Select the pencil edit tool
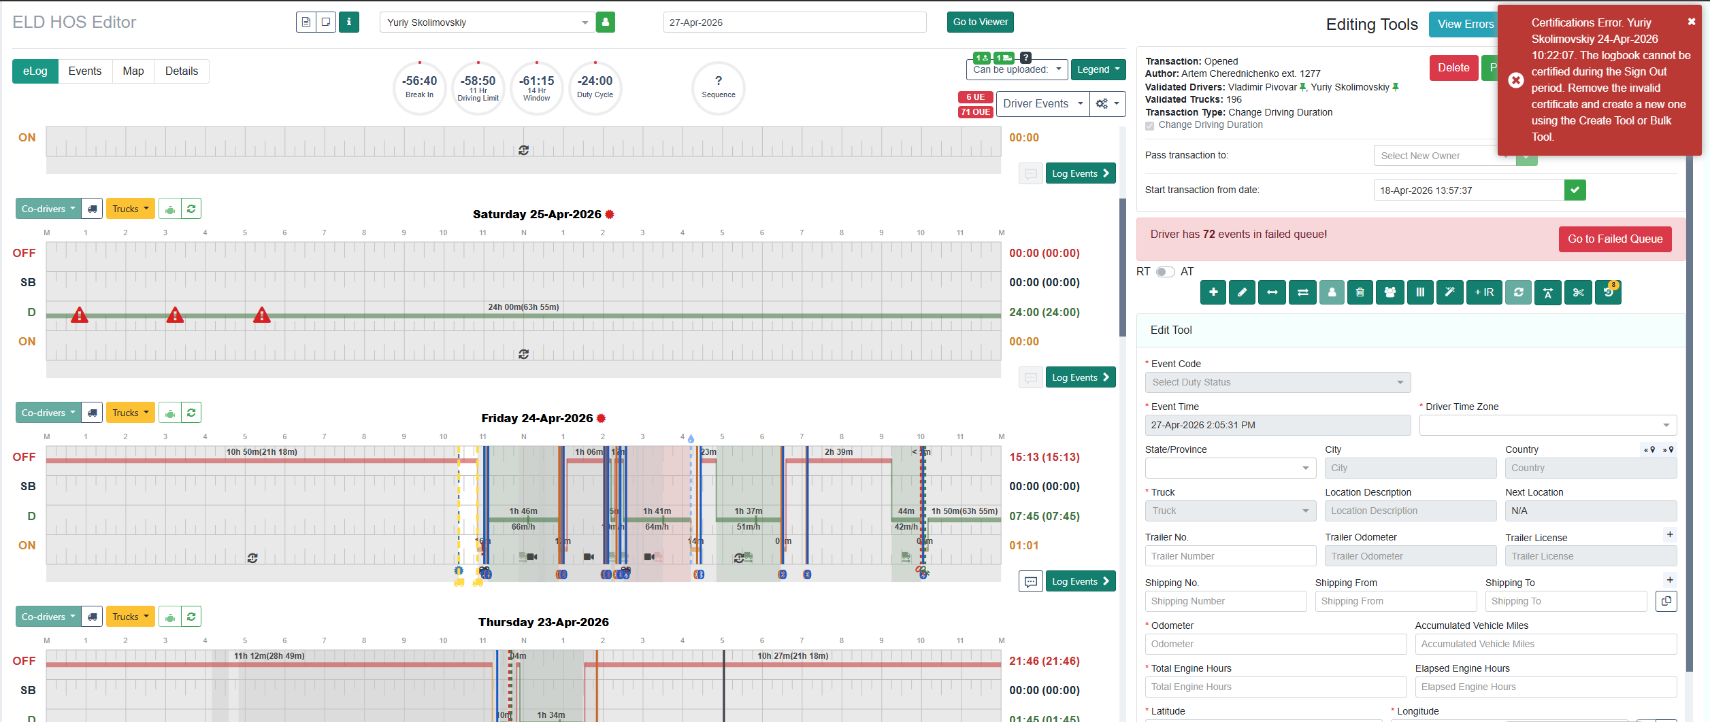This screenshot has width=1710, height=722. [x=1242, y=292]
